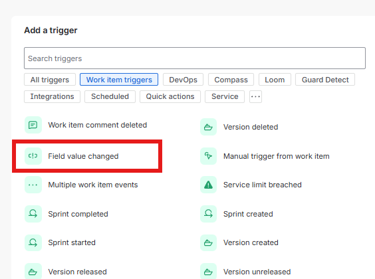Click the Sprint created icon

pyautogui.click(x=208, y=214)
